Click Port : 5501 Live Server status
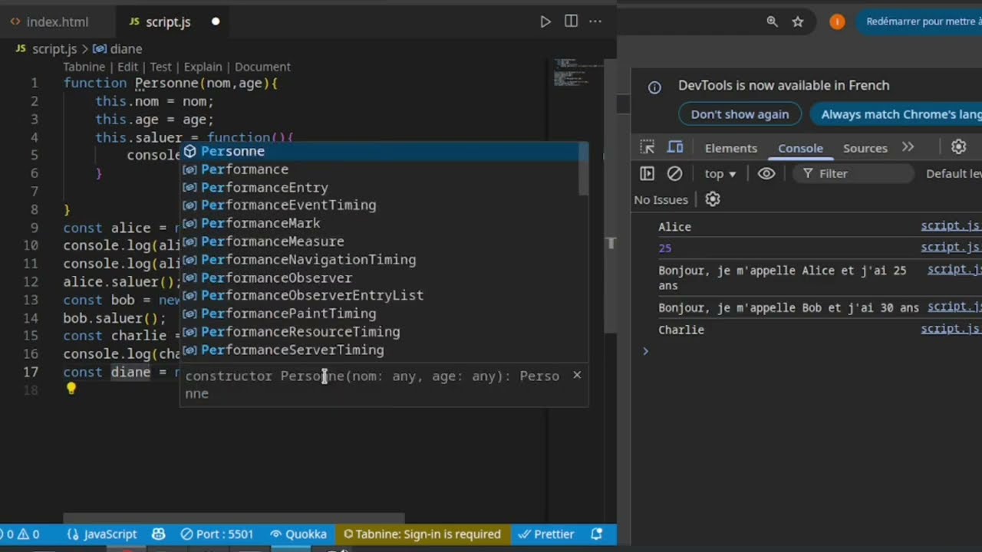Image resolution: width=982 pixels, height=552 pixels. tap(216, 534)
